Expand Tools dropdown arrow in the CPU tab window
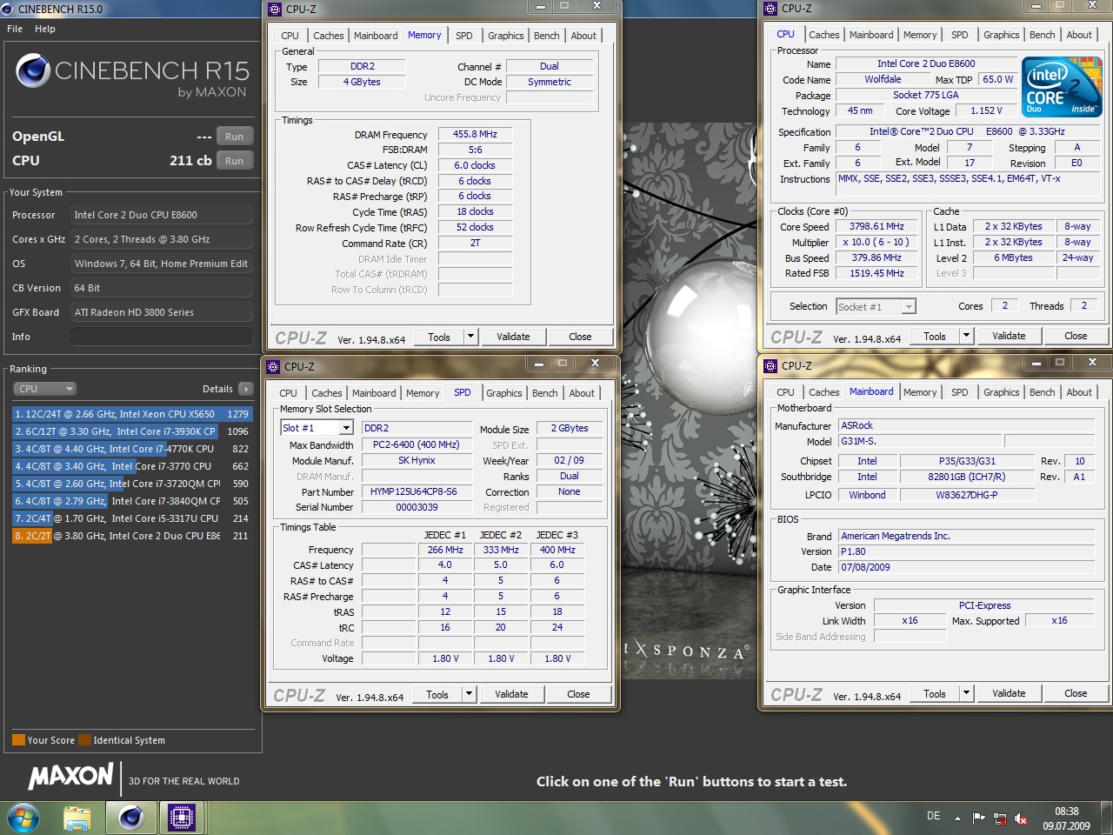This screenshot has width=1113, height=835. [x=966, y=336]
